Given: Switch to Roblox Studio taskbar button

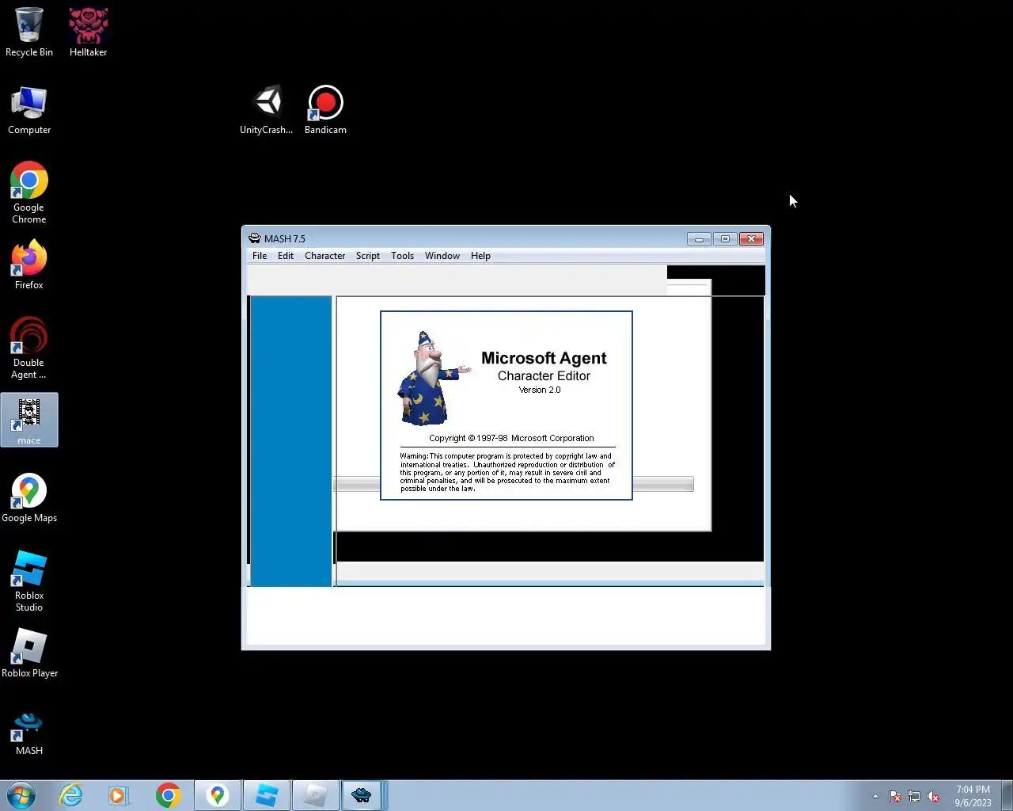Looking at the screenshot, I should point(267,795).
